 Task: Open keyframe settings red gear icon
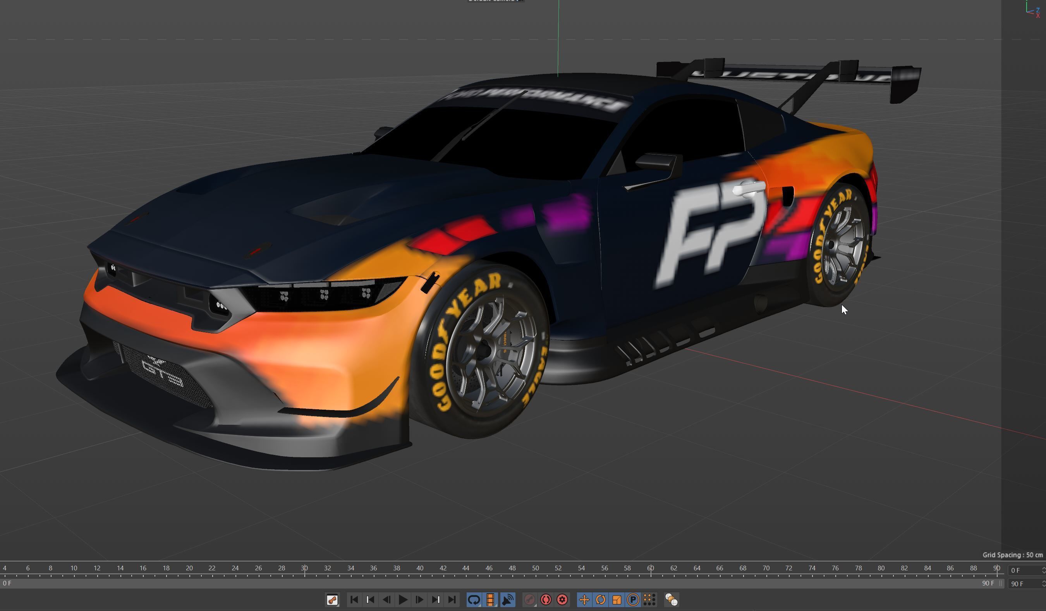(x=562, y=600)
